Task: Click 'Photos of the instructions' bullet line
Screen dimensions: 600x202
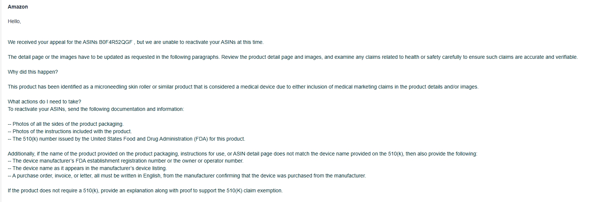Action: pos(70,131)
